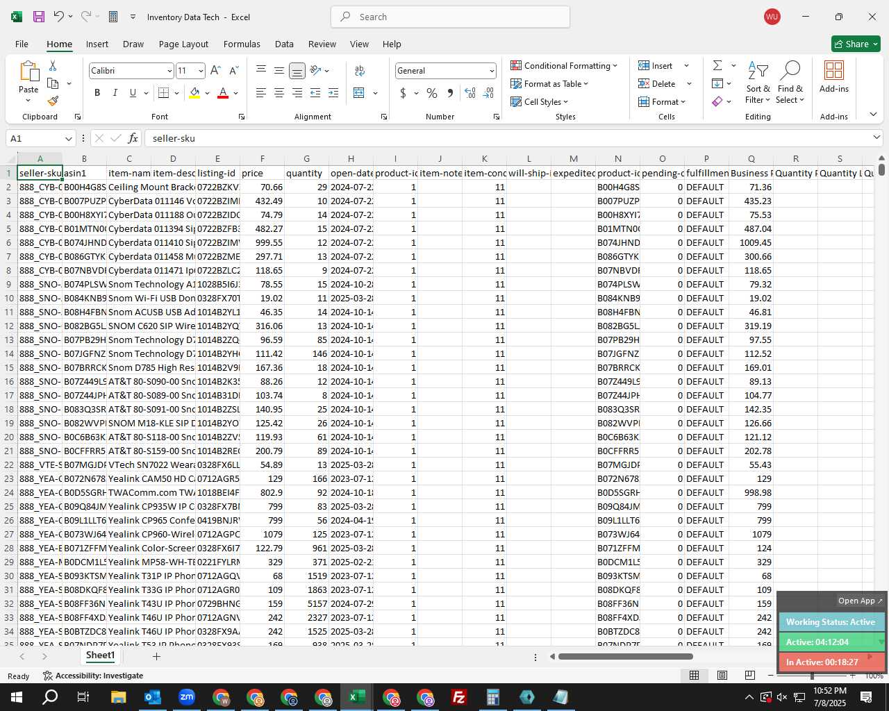Open FileZilla from the taskbar
The height and width of the screenshot is (711, 889).
pyautogui.click(x=459, y=697)
